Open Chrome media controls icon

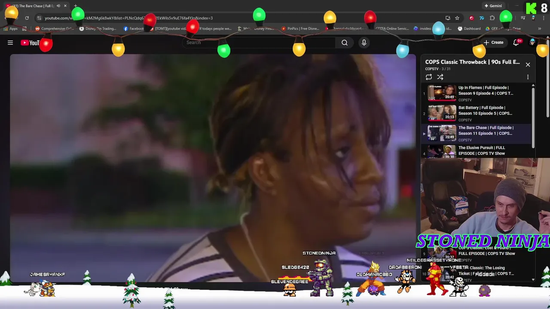point(523,18)
